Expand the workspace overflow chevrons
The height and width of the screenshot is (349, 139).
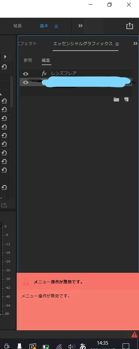point(80,26)
